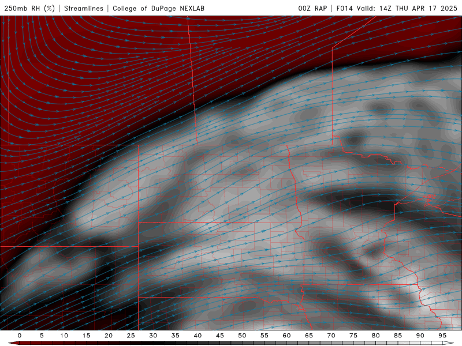Click the colorbar label "10"

click(64, 336)
